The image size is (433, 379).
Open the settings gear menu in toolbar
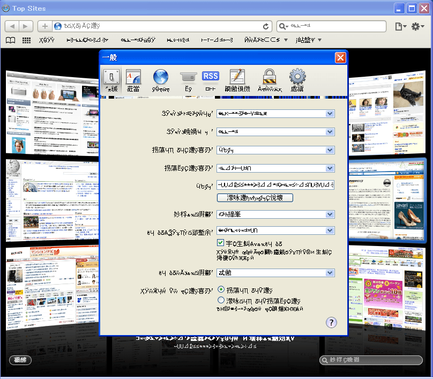(417, 26)
